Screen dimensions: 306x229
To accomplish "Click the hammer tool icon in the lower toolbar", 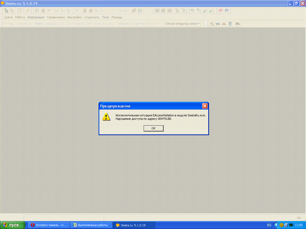I will 212,24.
